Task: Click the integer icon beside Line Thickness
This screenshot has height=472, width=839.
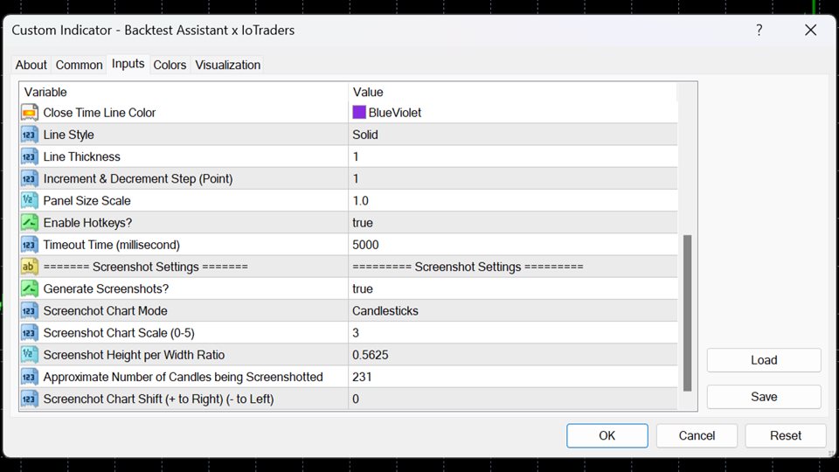Action: (x=30, y=156)
